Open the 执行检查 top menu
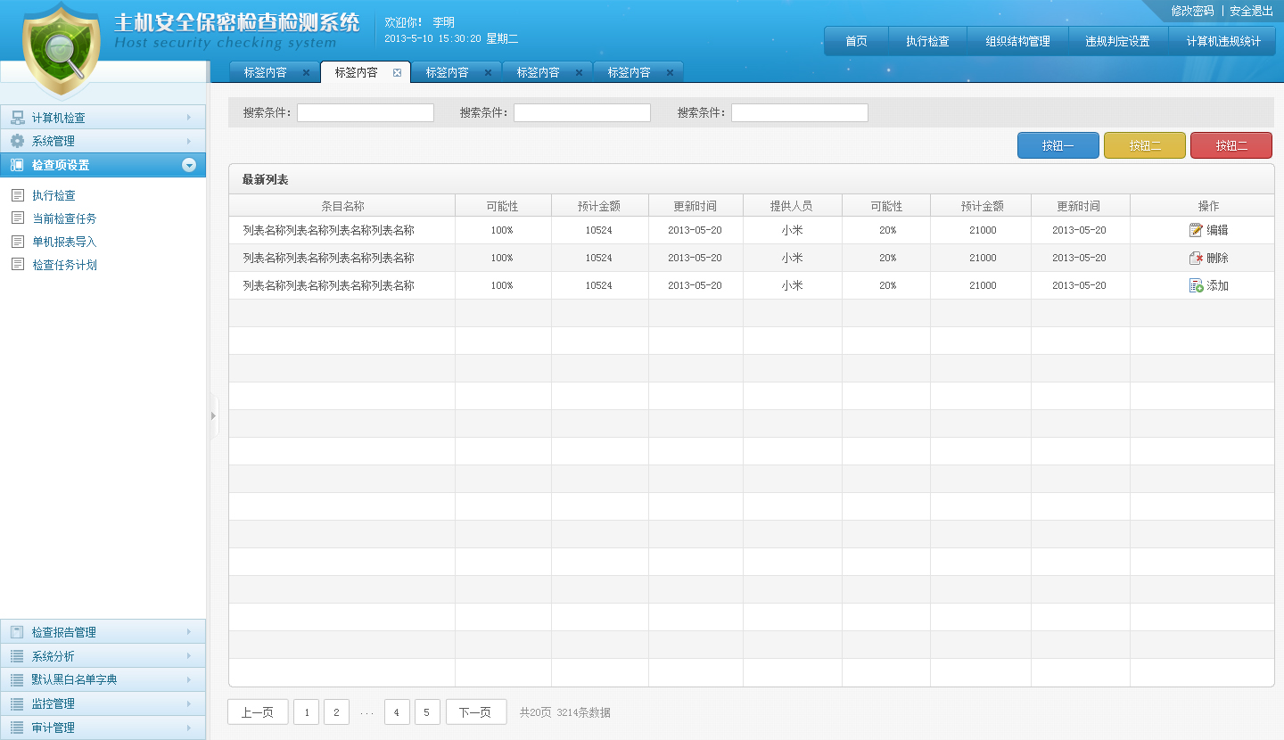Screen dimensions: 1284x740 point(927,41)
